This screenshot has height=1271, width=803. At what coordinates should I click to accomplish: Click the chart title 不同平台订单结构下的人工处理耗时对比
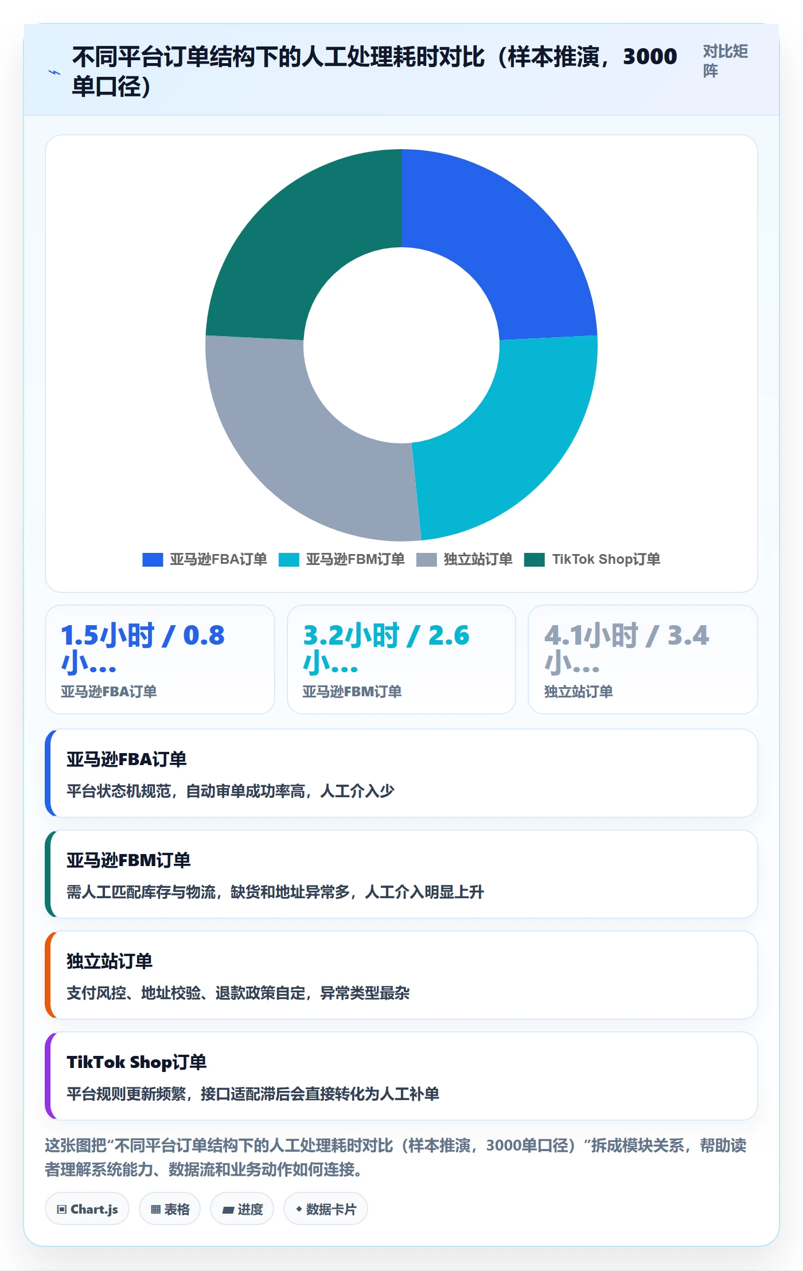[x=279, y=57]
